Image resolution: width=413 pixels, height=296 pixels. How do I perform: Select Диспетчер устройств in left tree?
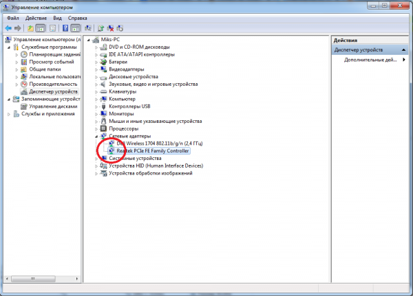pyautogui.click(x=53, y=91)
